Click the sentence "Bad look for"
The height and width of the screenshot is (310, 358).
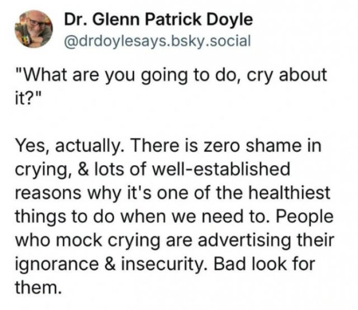264,264
